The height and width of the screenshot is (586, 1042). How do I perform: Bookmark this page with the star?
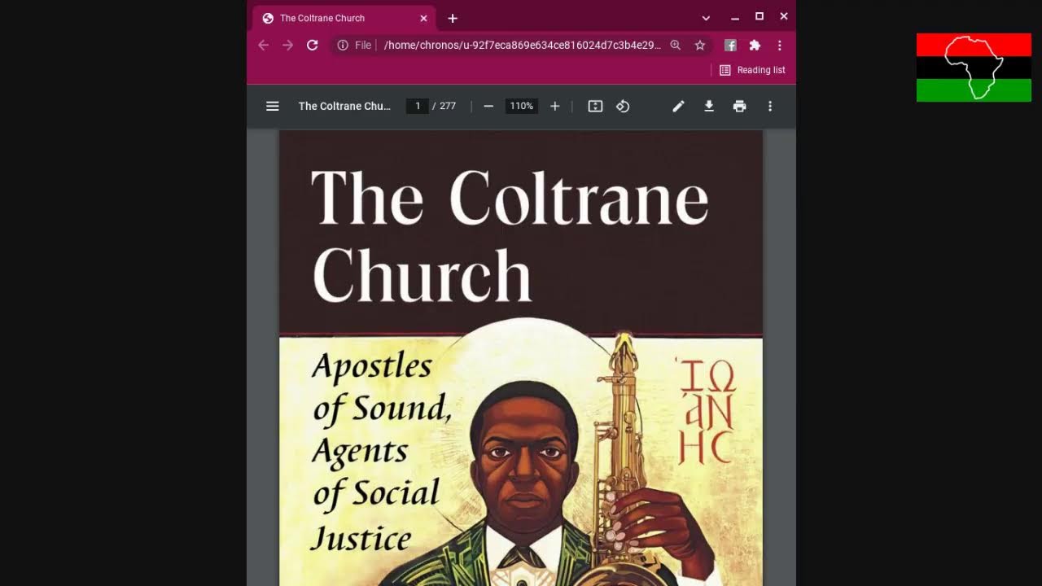(699, 46)
